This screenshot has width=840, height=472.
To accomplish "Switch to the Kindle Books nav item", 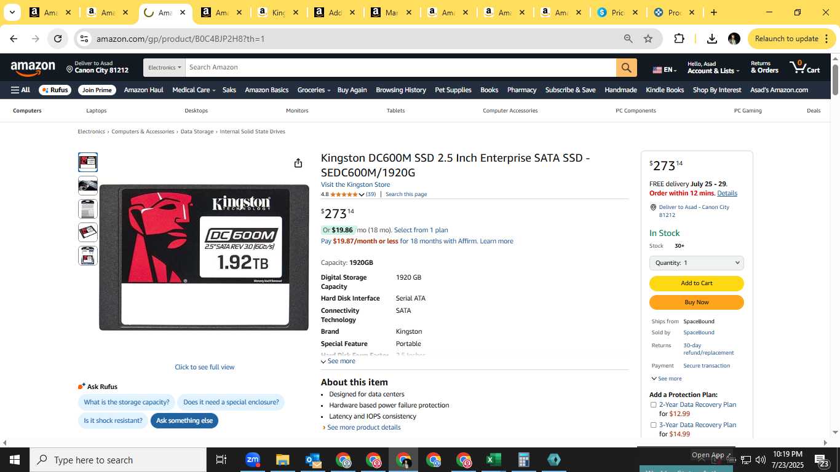I will [x=665, y=90].
